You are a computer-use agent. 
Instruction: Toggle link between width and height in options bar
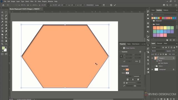coord(48,5)
